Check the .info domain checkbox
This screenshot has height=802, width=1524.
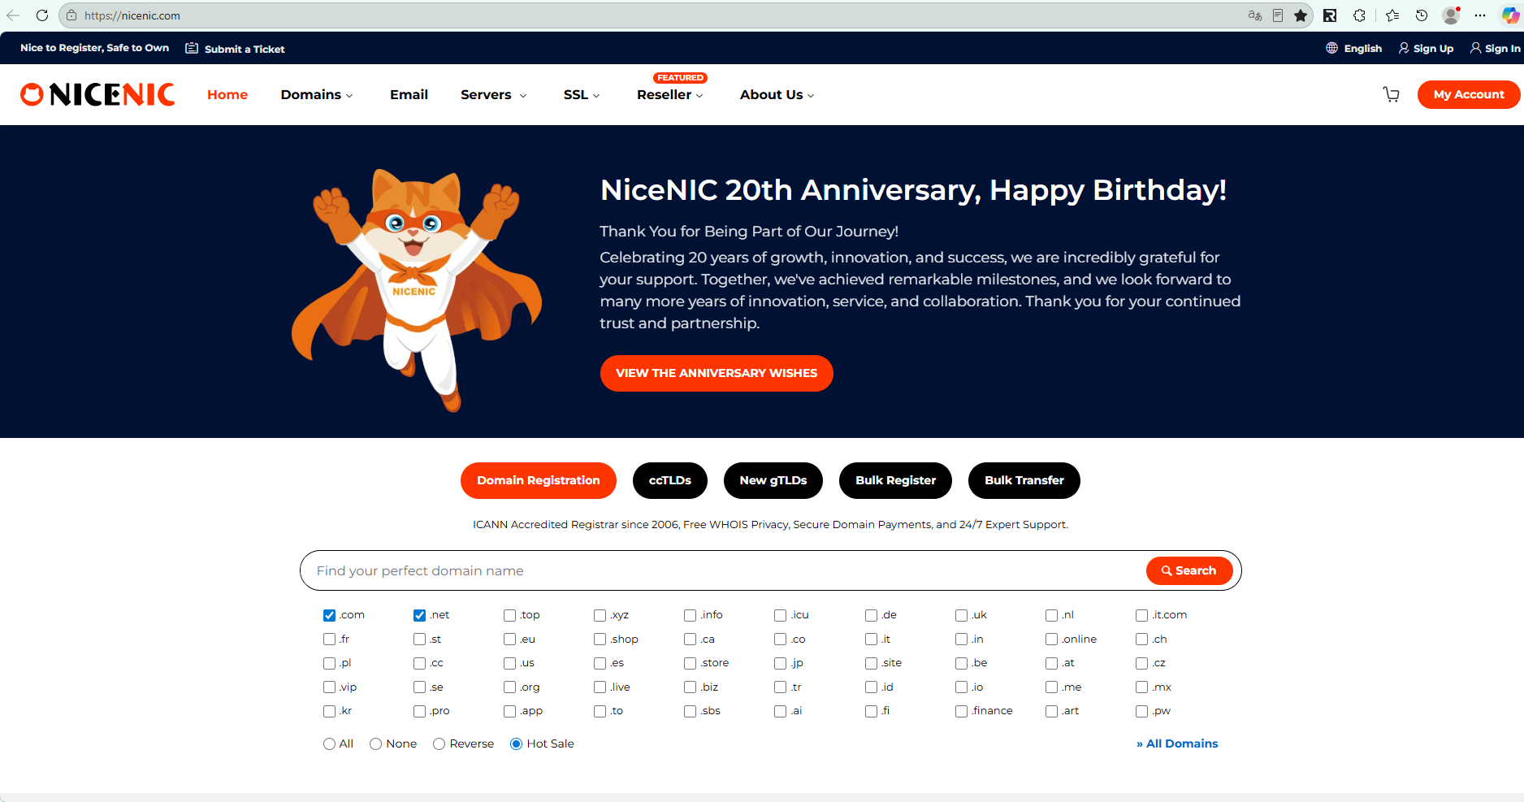pos(690,615)
